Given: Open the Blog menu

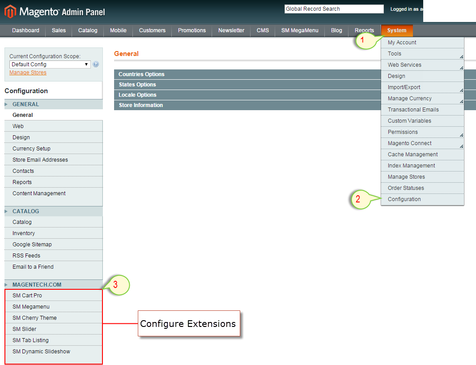Looking at the screenshot, I should 336,30.
